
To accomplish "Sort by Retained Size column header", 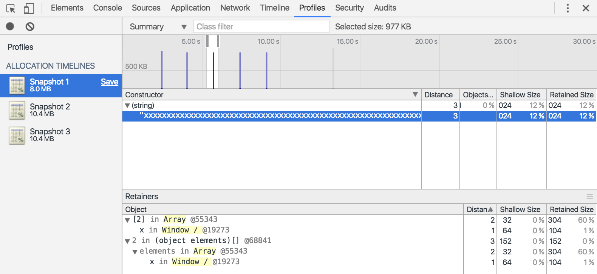I will tap(571, 95).
